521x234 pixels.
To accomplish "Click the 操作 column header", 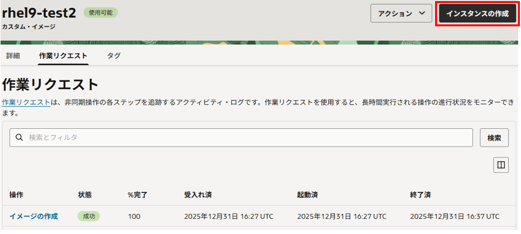I will click(16, 195).
